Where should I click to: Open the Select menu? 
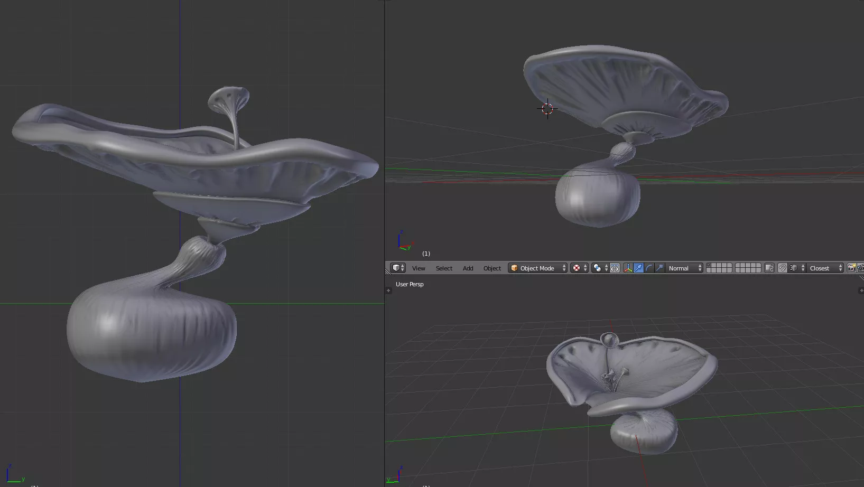pos(444,268)
